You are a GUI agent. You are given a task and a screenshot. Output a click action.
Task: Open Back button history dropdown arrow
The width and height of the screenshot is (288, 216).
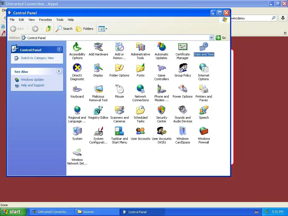click(28, 29)
